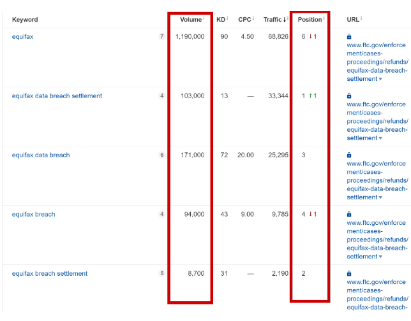Open the 'equifax breach settlement' keyword link
Image resolution: width=411 pixels, height=321 pixels.
pyautogui.click(x=50, y=273)
